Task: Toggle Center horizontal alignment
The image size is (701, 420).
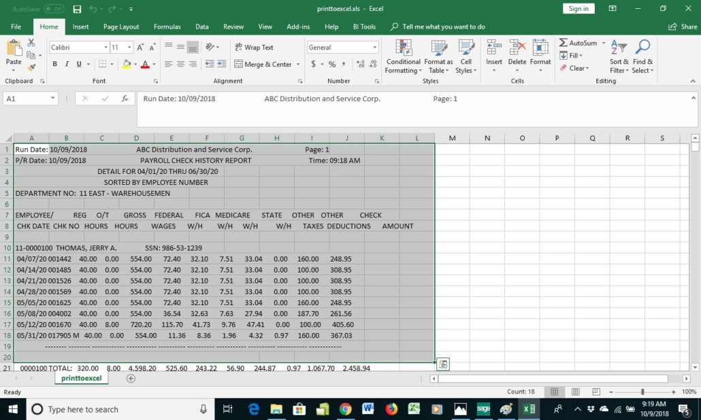Action: 180,65
